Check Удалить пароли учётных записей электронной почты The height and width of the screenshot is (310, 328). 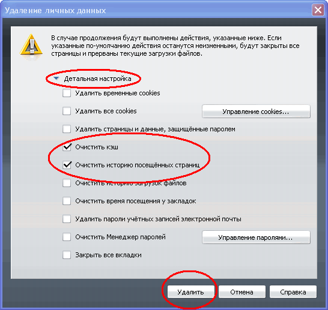coord(67,219)
